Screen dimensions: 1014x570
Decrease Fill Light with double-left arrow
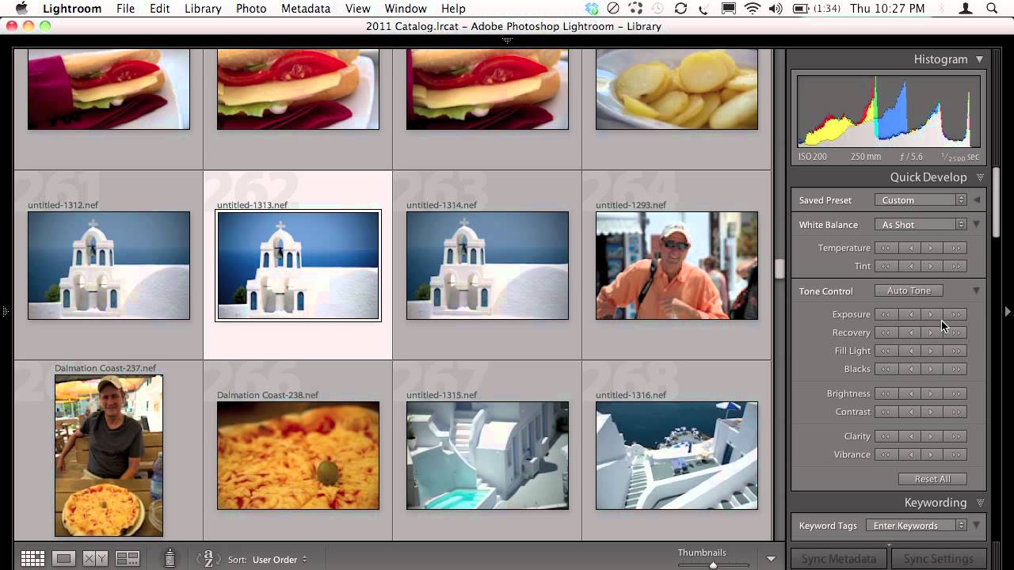coord(886,351)
